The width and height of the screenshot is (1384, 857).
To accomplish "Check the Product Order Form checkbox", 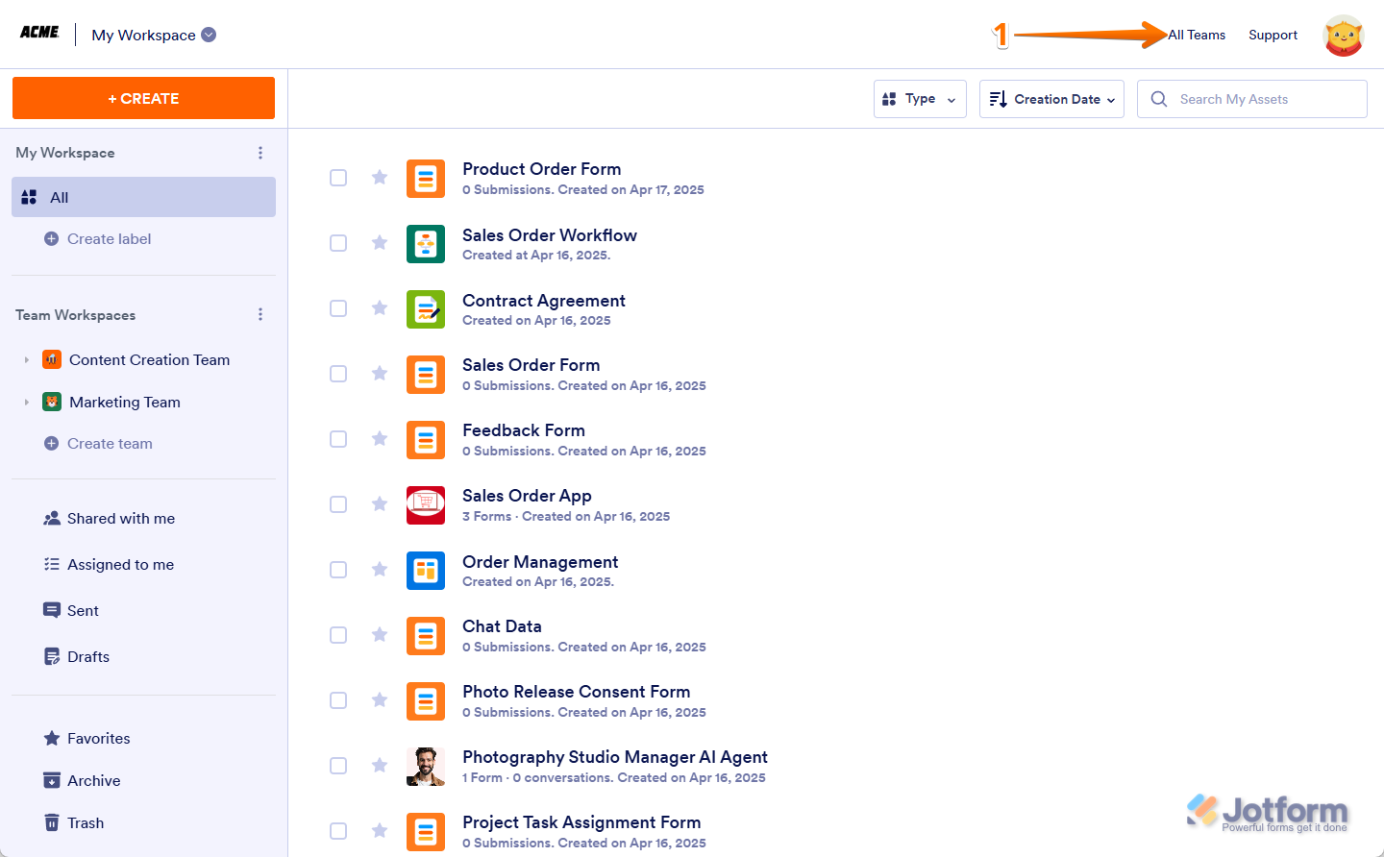I will coord(338,178).
